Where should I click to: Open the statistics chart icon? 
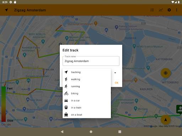[x=161, y=10]
